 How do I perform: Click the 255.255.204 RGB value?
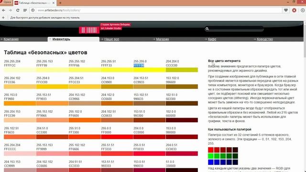[12, 61]
